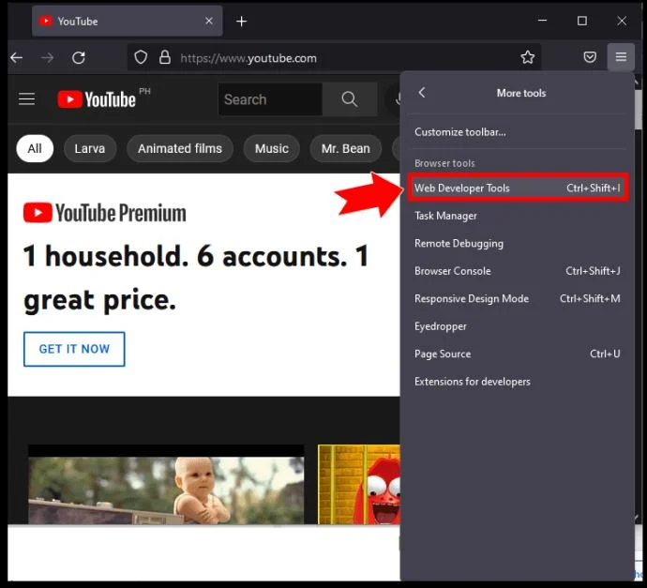The image size is (647, 588).
Task: Open Task Manager from More tools
Action: coord(517,216)
